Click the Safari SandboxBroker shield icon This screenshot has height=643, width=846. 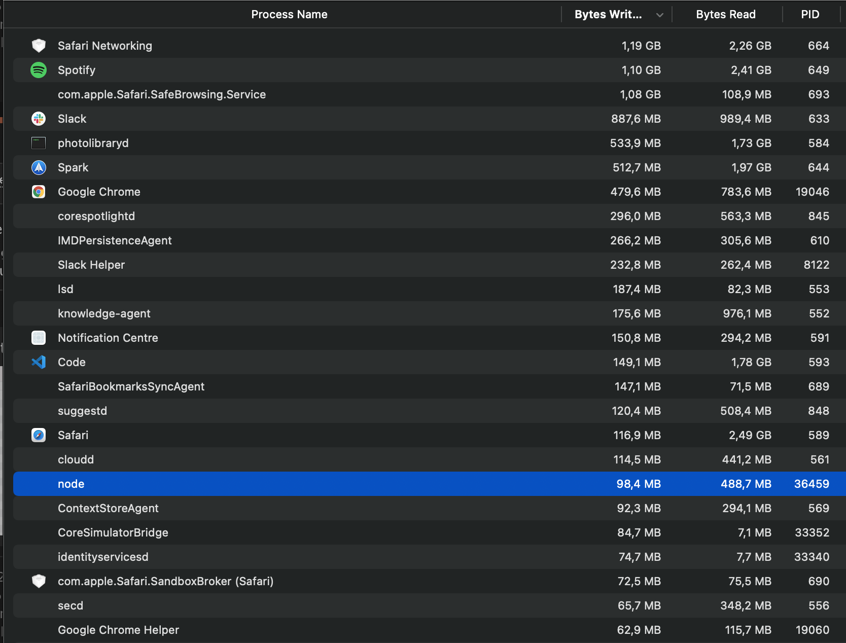[x=39, y=581]
